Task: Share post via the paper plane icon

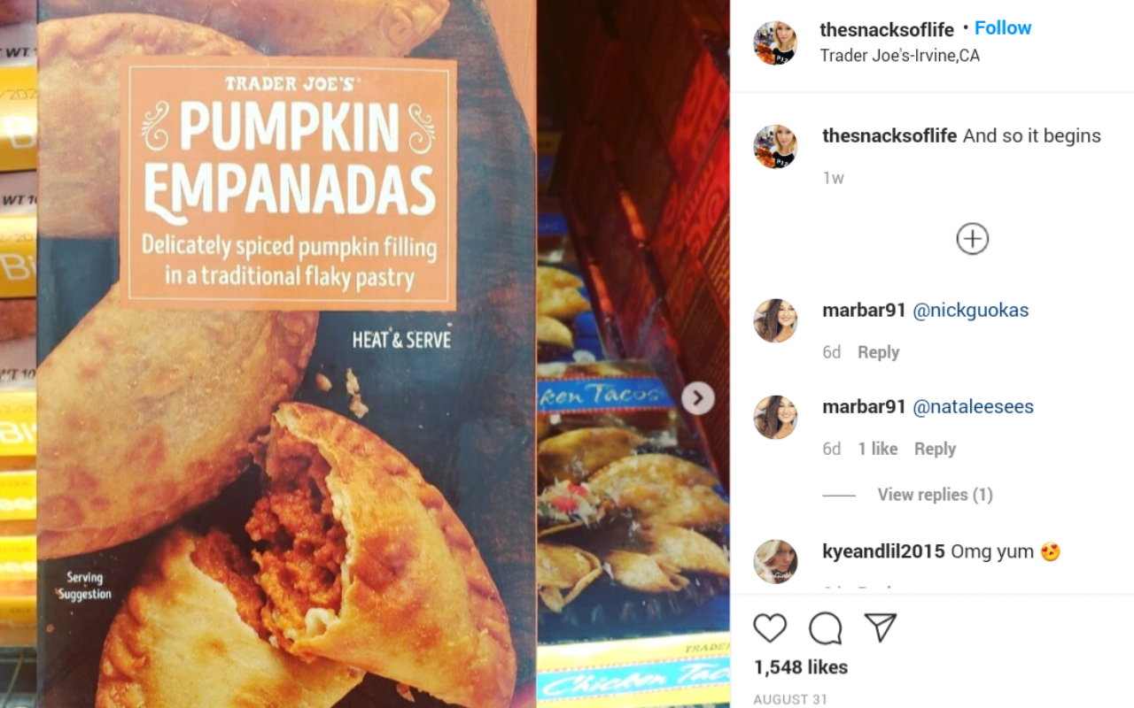Action: 881,627
